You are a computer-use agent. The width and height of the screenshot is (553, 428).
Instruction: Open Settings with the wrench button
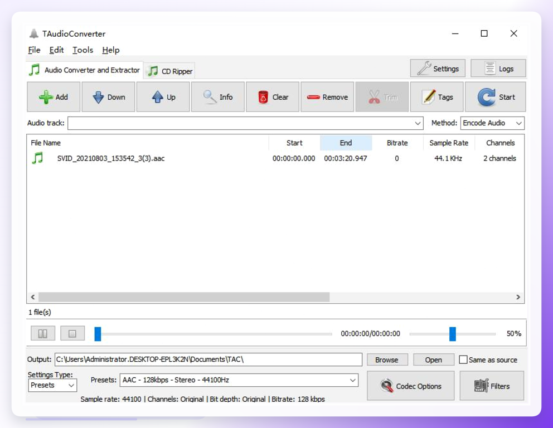[438, 69]
